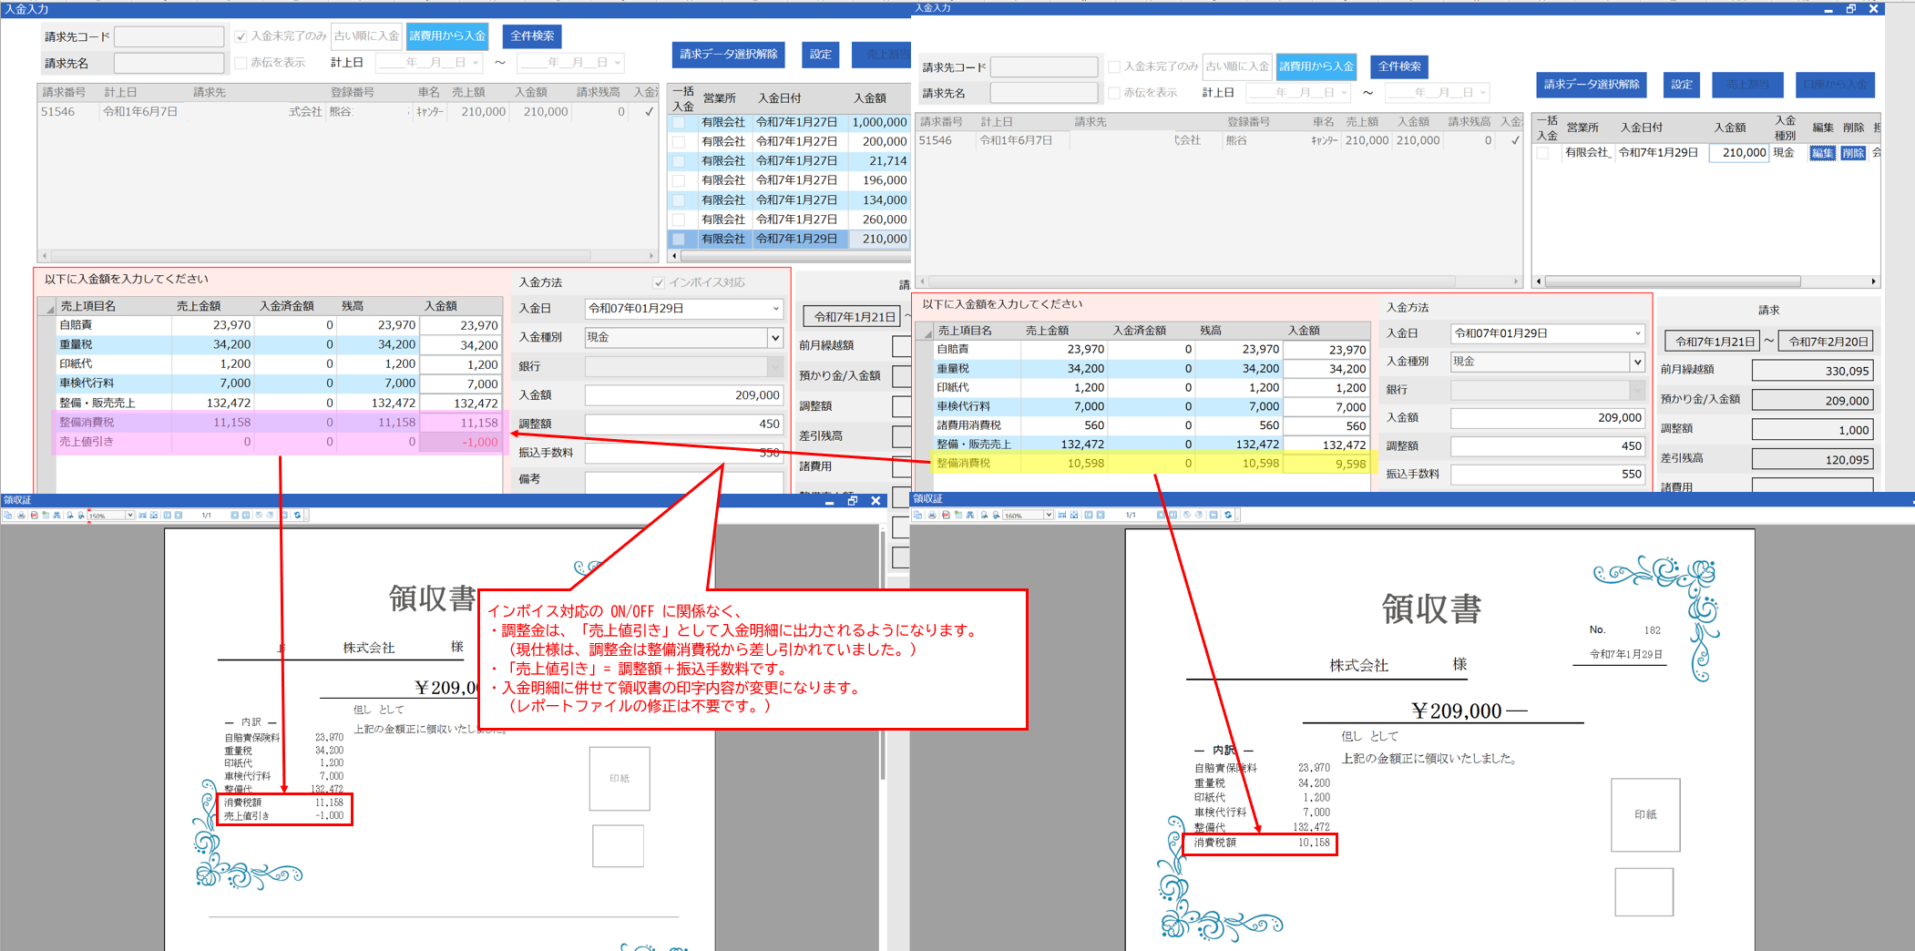Click 全件検索 button in left window
Screen dimensions: 1915x951
point(532,36)
